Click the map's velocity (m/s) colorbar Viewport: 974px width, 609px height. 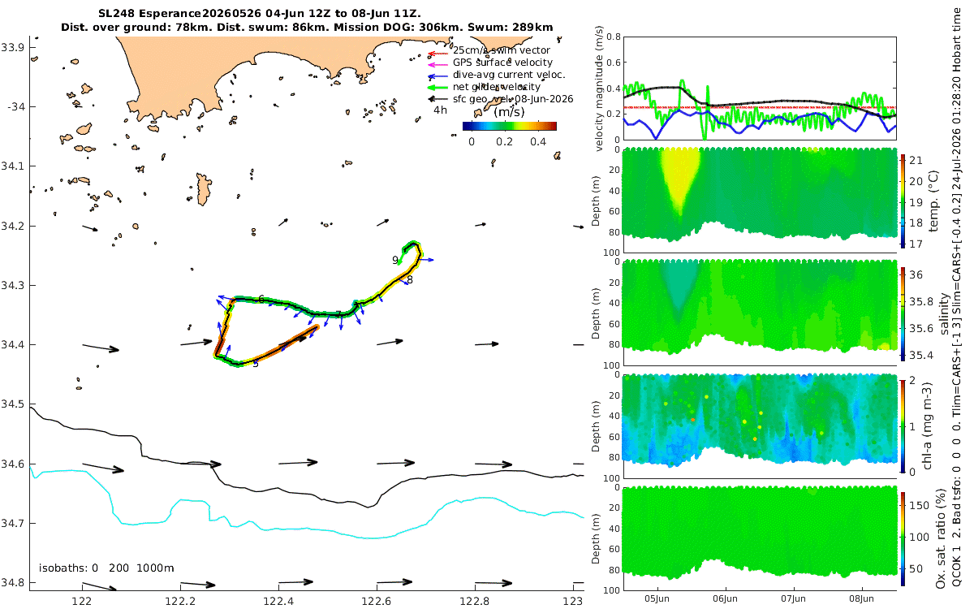(509, 126)
